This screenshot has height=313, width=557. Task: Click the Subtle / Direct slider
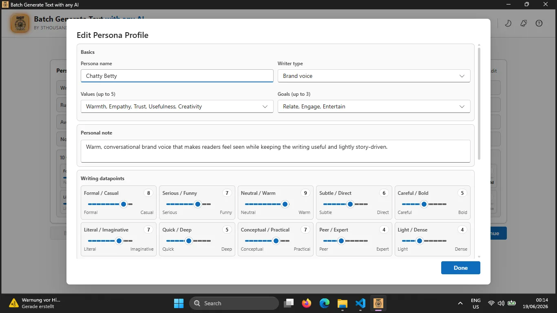tap(345, 204)
